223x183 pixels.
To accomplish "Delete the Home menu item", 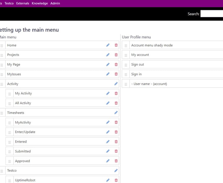I will tap(116, 45).
